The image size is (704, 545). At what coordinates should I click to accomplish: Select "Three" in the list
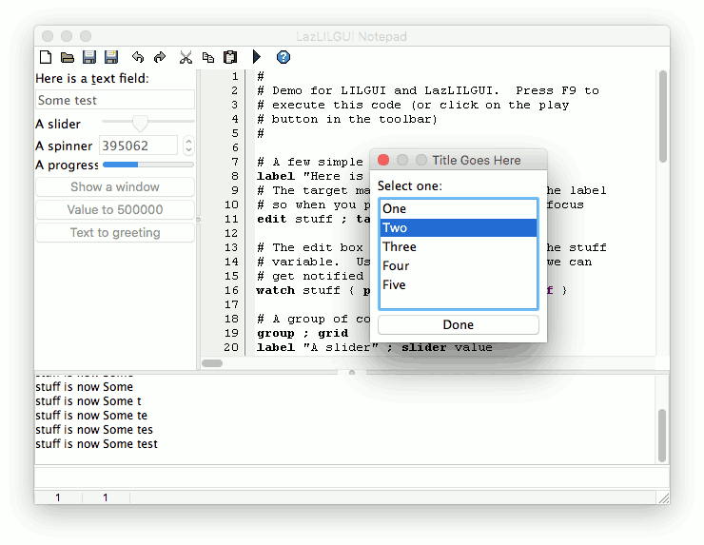(x=400, y=246)
